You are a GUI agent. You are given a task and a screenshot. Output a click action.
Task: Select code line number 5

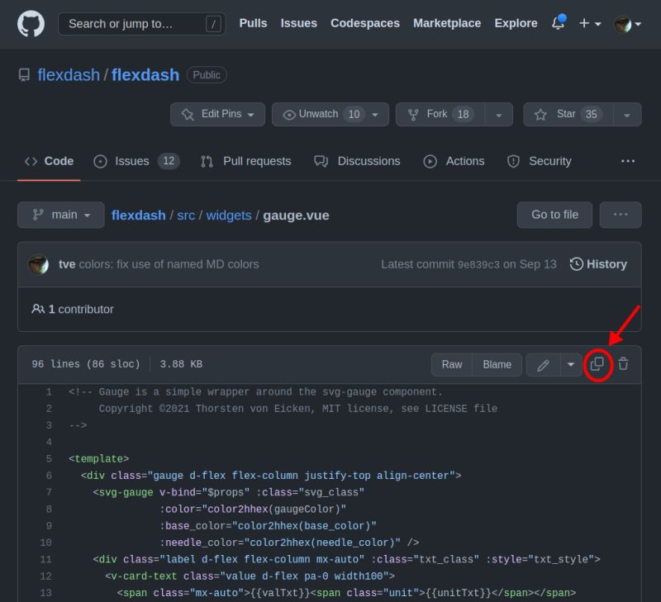point(49,459)
